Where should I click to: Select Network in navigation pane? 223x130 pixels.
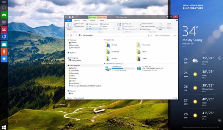tap(71, 91)
